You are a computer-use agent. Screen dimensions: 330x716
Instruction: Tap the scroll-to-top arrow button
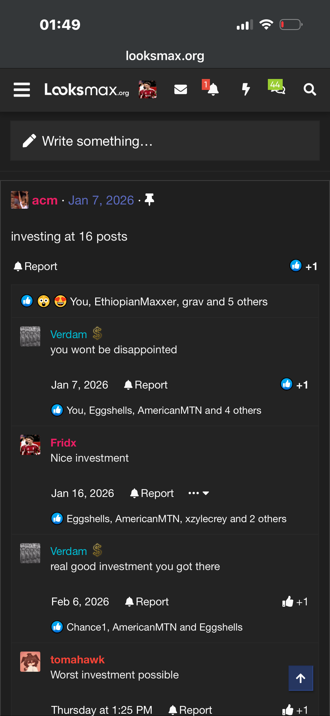pyautogui.click(x=301, y=678)
